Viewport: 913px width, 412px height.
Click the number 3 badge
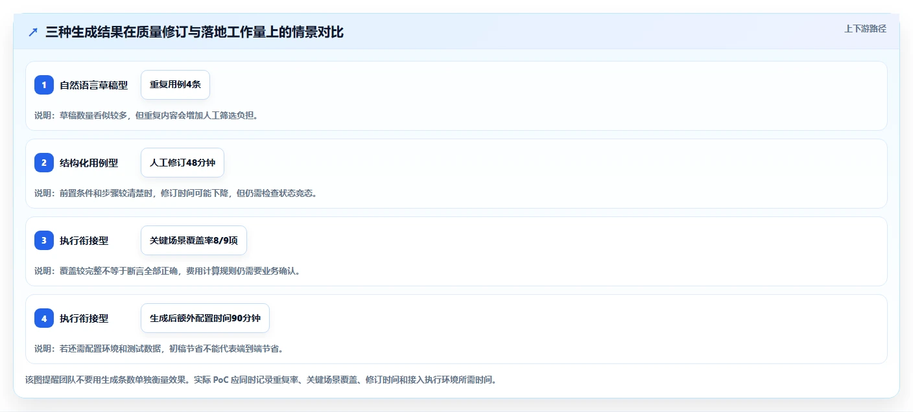[44, 240]
